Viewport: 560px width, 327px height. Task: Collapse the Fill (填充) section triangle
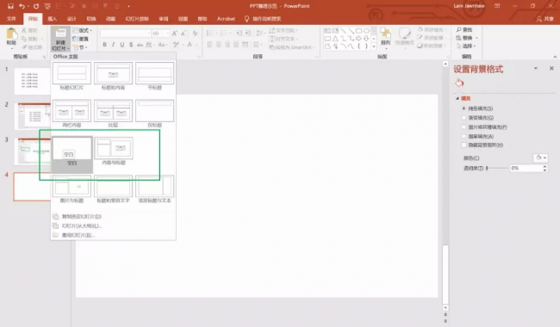pyautogui.click(x=457, y=98)
